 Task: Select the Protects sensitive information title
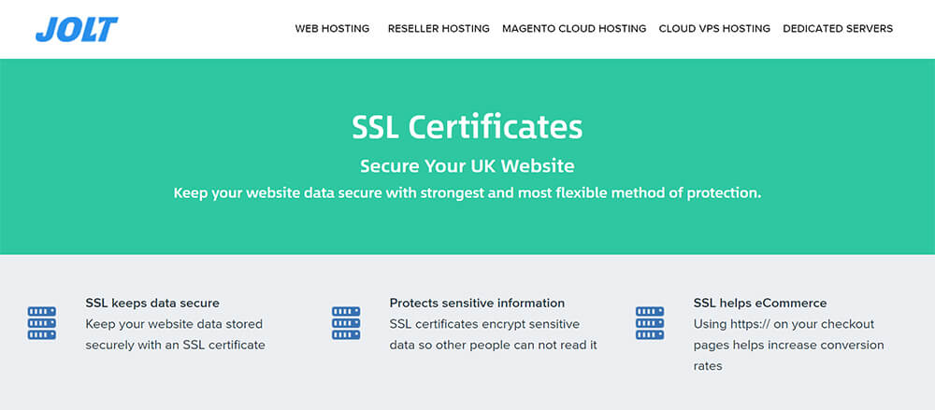477,304
